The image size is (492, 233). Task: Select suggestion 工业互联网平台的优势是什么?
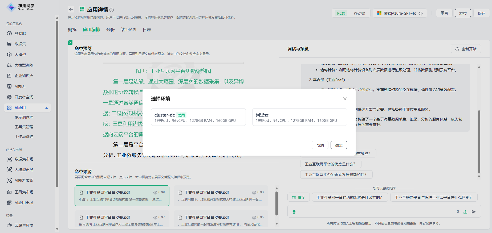(x=331, y=164)
